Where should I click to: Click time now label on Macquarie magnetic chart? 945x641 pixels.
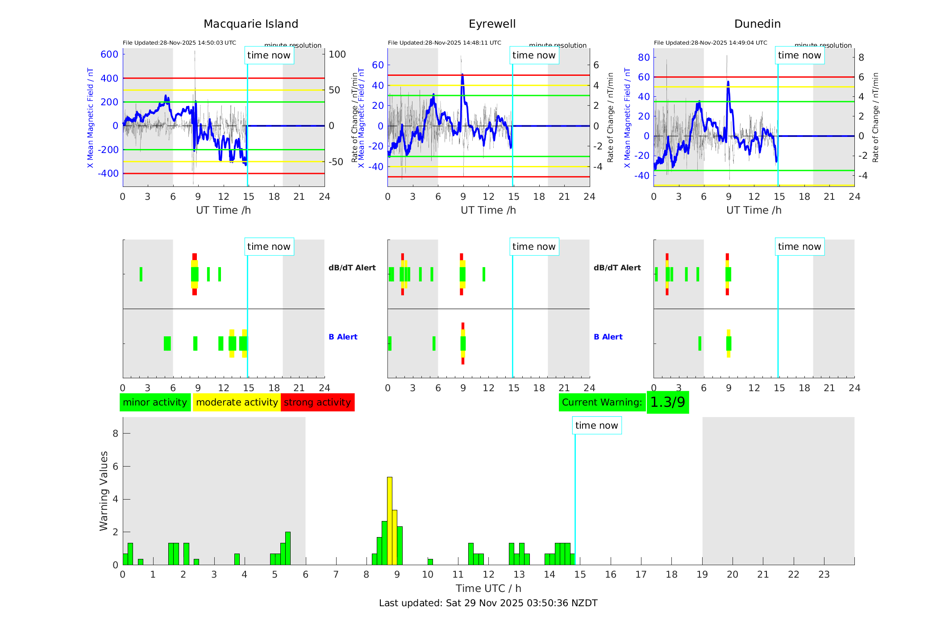coord(269,55)
